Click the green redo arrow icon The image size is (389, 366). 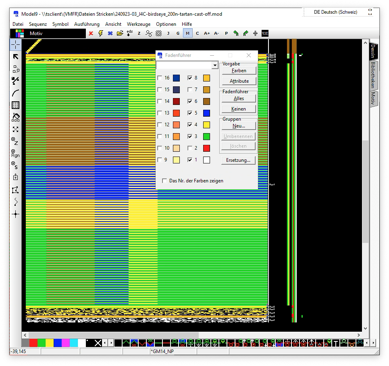245,33
